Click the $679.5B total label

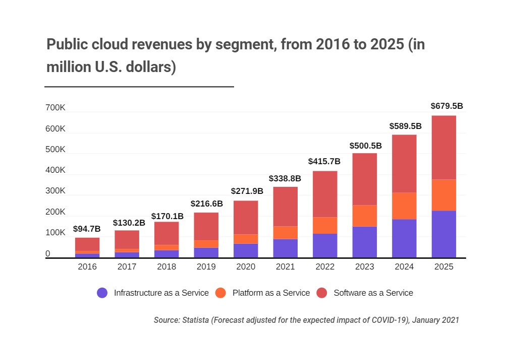point(446,106)
